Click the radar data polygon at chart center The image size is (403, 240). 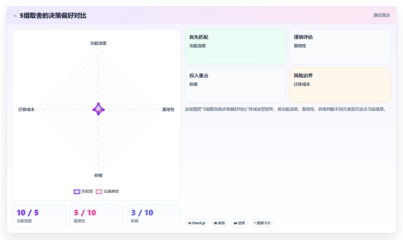[x=99, y=109]
